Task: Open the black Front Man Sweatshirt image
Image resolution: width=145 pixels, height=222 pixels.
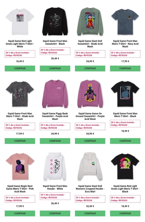Action: [55, 21]
